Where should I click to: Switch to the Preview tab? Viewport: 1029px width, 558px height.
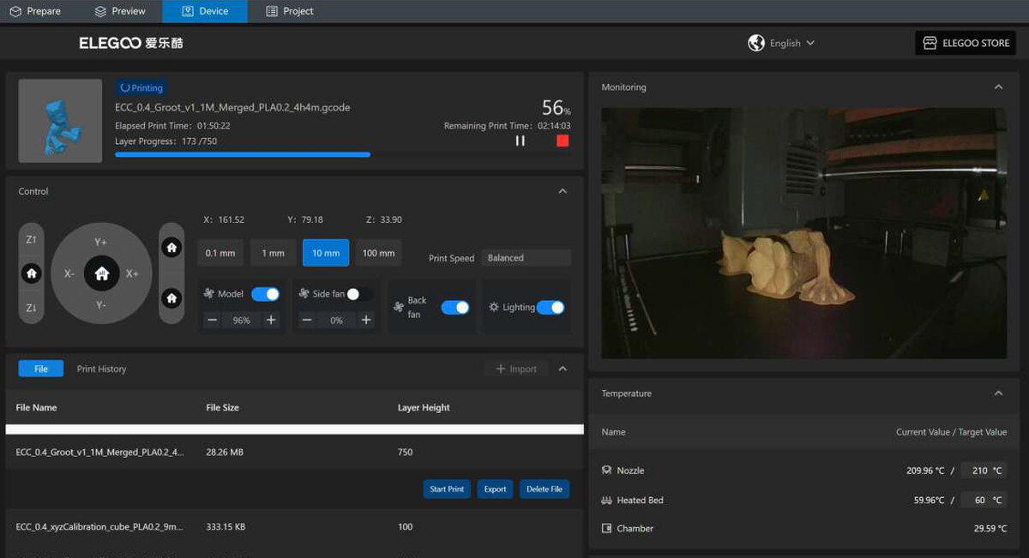120,11
